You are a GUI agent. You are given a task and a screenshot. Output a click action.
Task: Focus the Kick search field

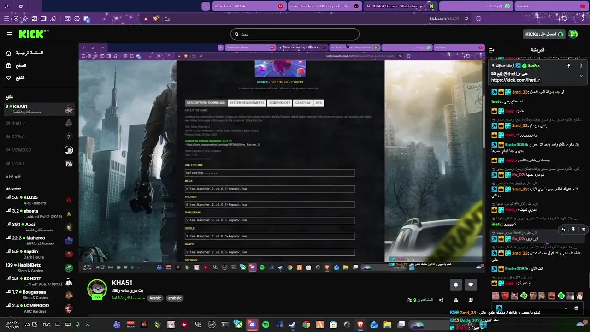point(295,34)
